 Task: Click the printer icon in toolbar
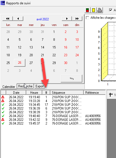coord(100,10)
